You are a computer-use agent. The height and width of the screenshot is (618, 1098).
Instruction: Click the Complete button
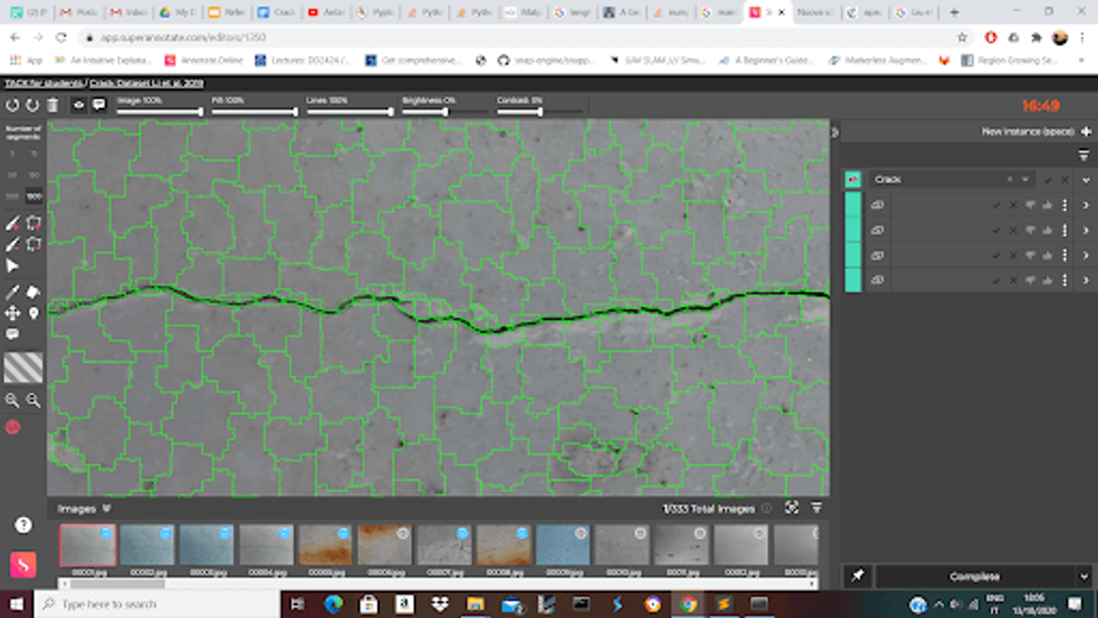(975, 576)
